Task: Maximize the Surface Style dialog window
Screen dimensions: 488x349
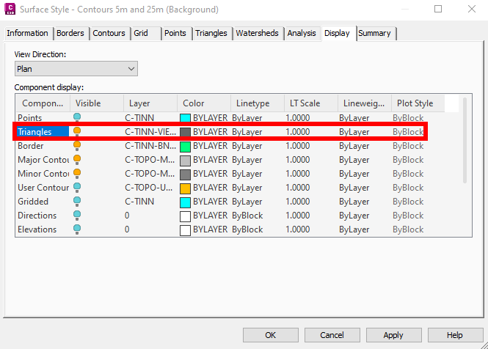Action: coord(438,9)
